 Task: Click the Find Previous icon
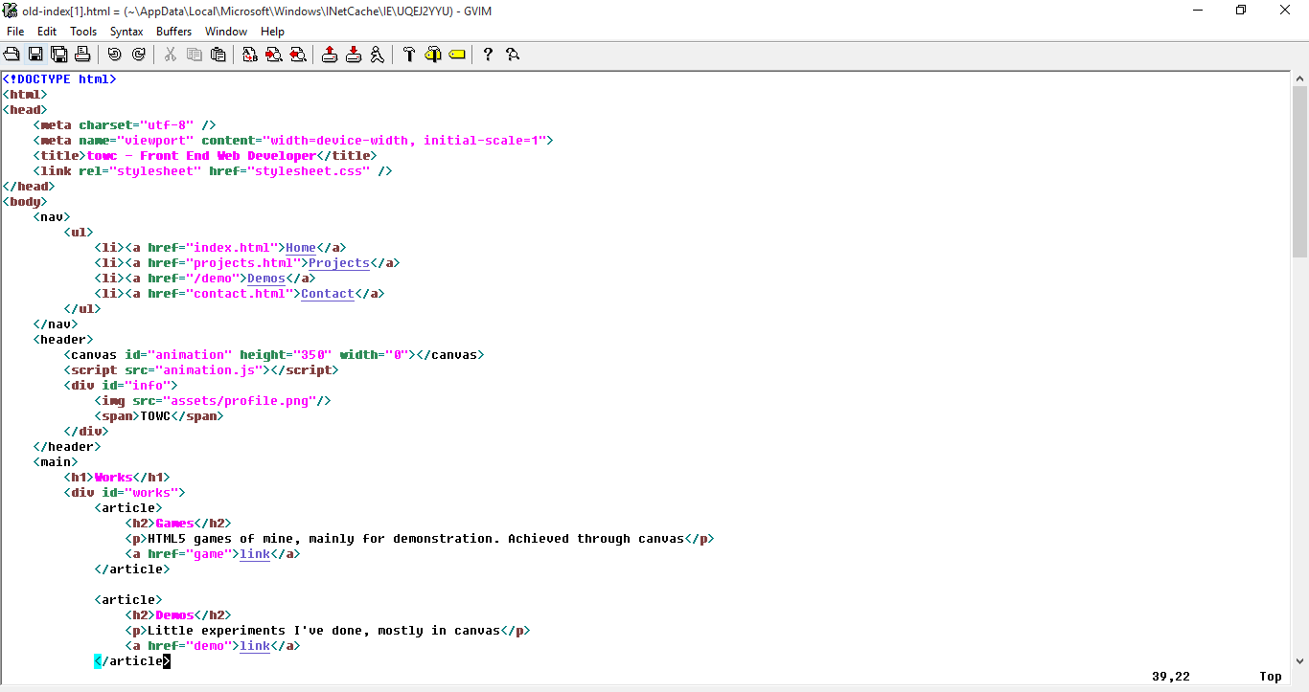298,55
